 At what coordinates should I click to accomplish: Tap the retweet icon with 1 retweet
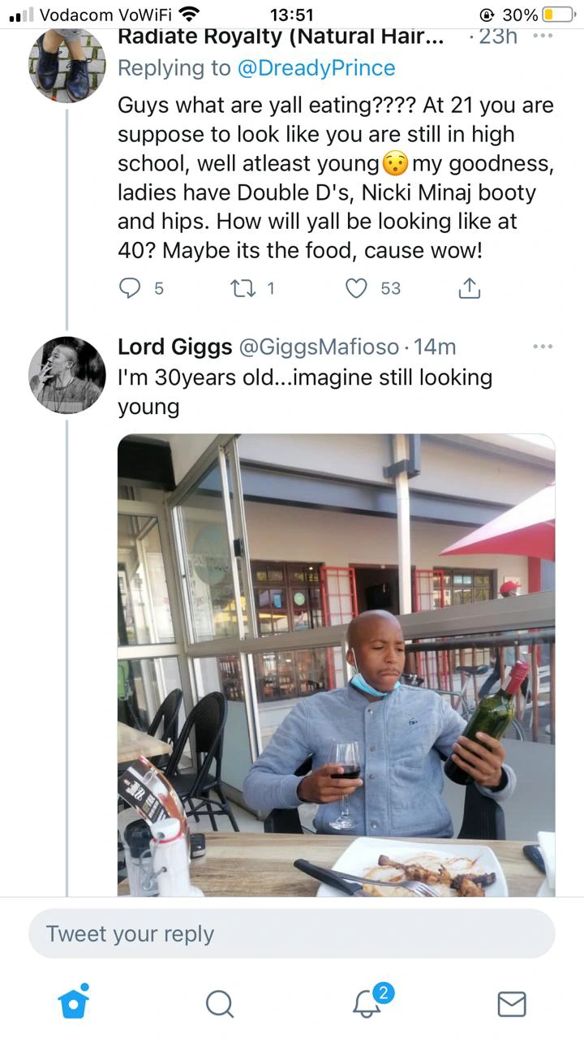coord(243,288)
